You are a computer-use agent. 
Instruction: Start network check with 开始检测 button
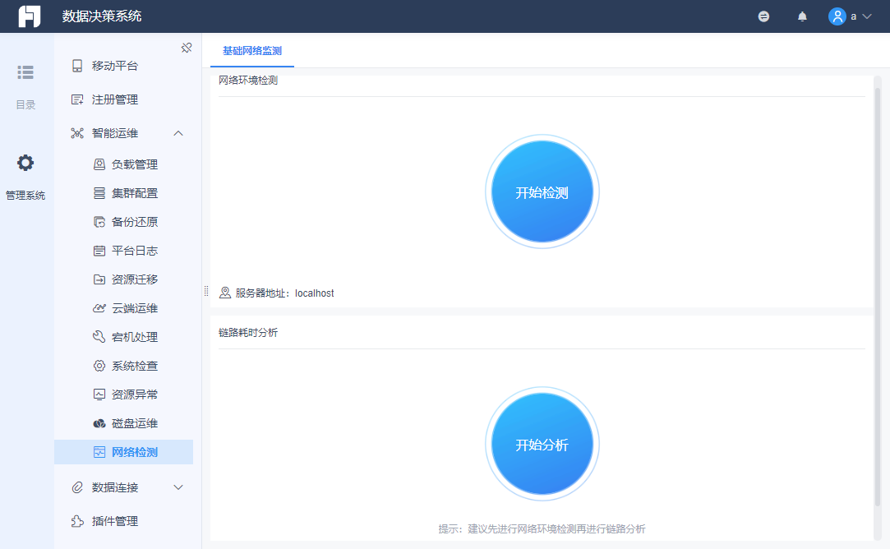coord(542,191)
